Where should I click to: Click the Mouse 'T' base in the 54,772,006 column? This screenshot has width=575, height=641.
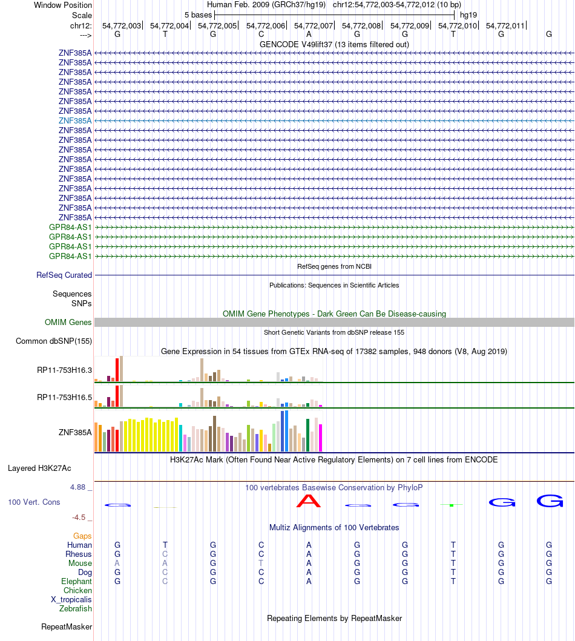[261, 563]
